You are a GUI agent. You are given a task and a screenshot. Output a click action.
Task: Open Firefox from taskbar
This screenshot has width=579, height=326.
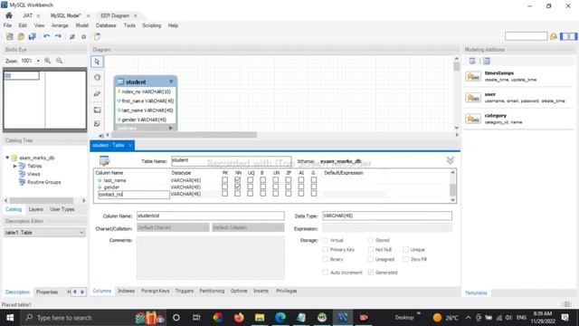click(x=239, y=318)
